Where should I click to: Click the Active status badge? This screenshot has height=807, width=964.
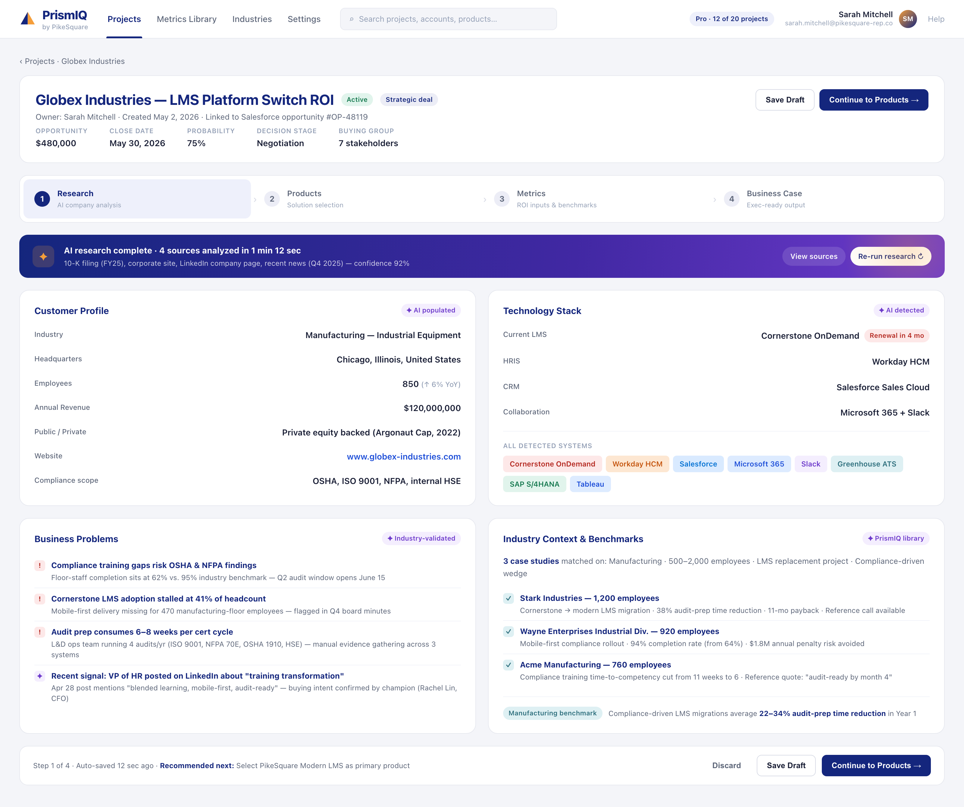click(357, 100)
